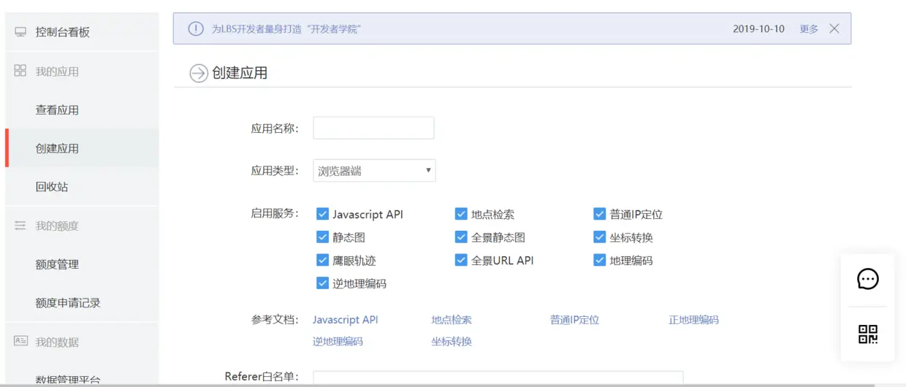Image resolution: width=906 pixels, height=387 pixels.
Task: Disable the 鹰眼轨迹 service checkbox
Action: pyautogui.click(x=322, y=260)
